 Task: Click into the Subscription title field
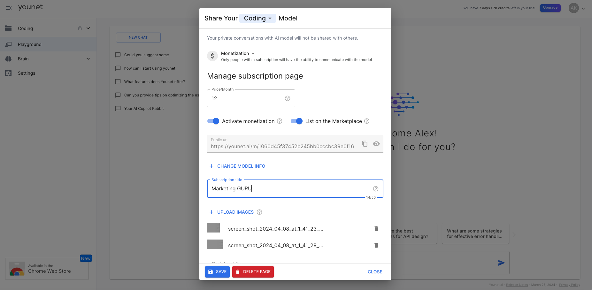(x=288, y=189)
